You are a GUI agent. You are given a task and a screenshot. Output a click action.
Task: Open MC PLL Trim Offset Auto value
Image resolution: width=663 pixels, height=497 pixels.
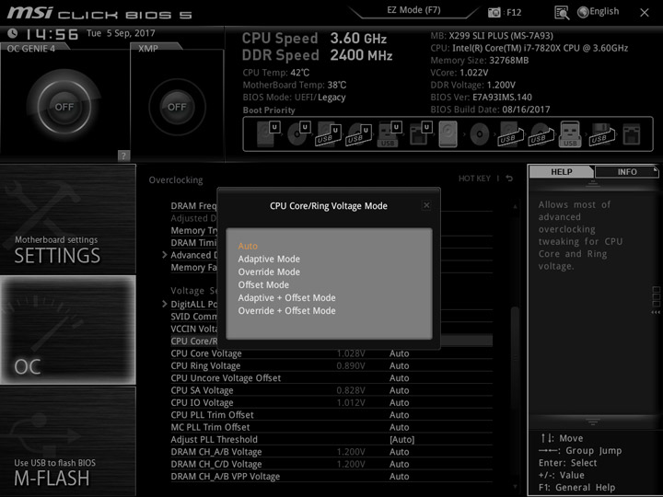click(399, 427)
